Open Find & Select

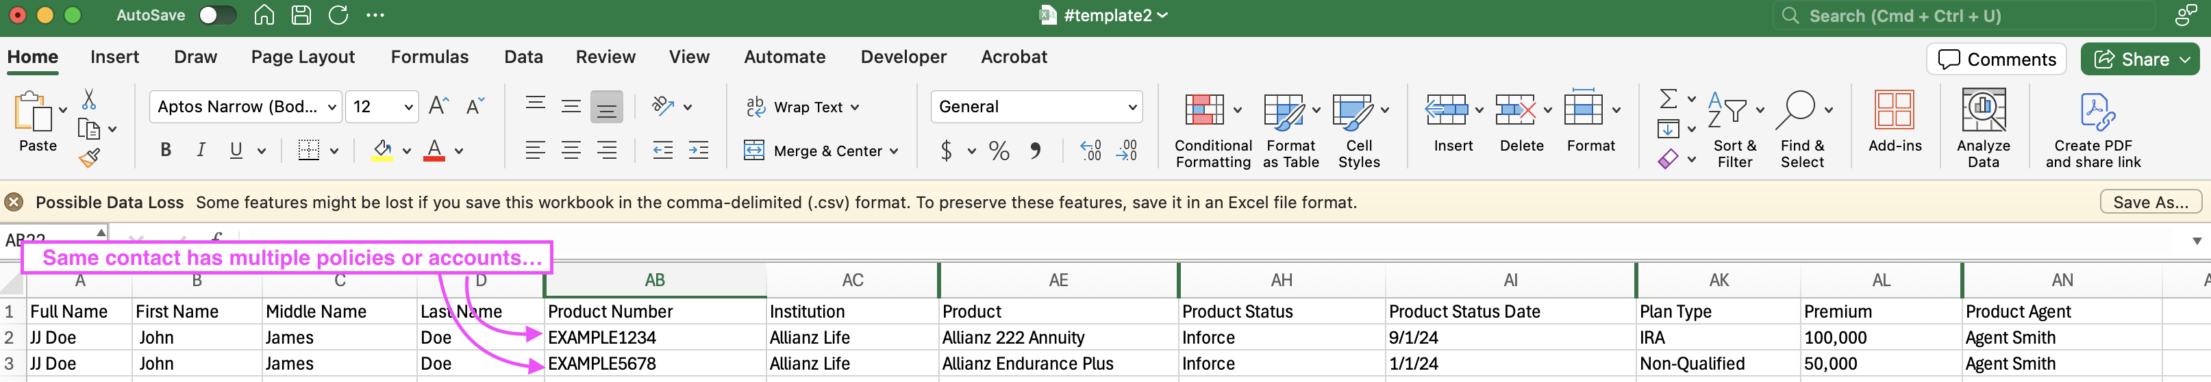tap(1803, 129)
